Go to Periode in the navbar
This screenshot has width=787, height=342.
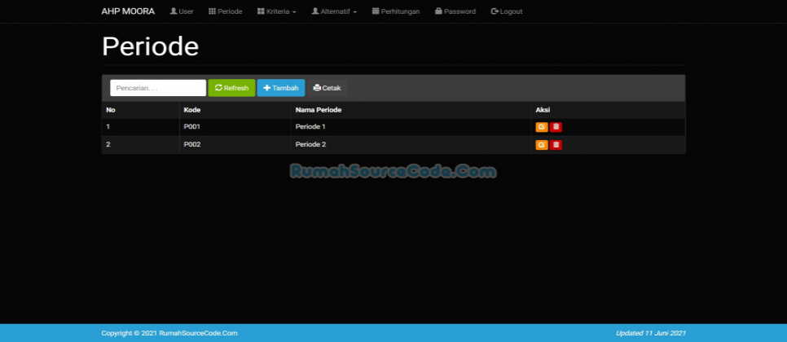point(225,11)
